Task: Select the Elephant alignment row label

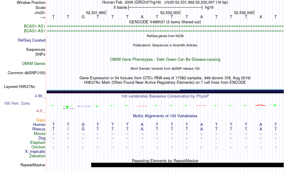Action: pos(38,143)
